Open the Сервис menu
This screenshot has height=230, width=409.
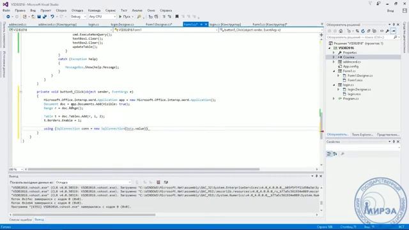[111, 10]
